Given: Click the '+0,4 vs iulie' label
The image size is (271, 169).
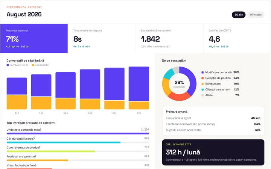Looking at the screenshot, I should click(219, 47).
